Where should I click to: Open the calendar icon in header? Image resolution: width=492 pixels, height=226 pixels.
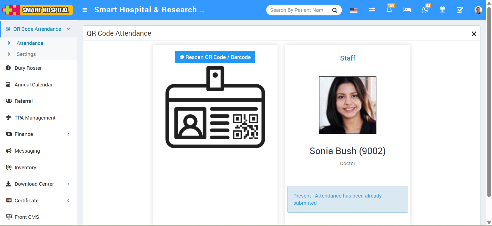click(x=443, y=10)
